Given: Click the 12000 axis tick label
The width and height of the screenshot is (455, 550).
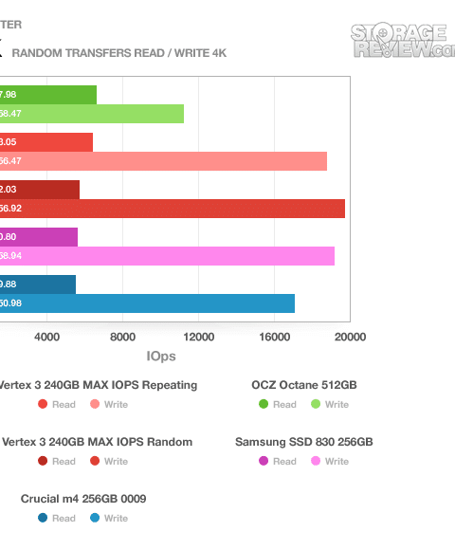Looking at the screenshot, I should click(198, 337).
